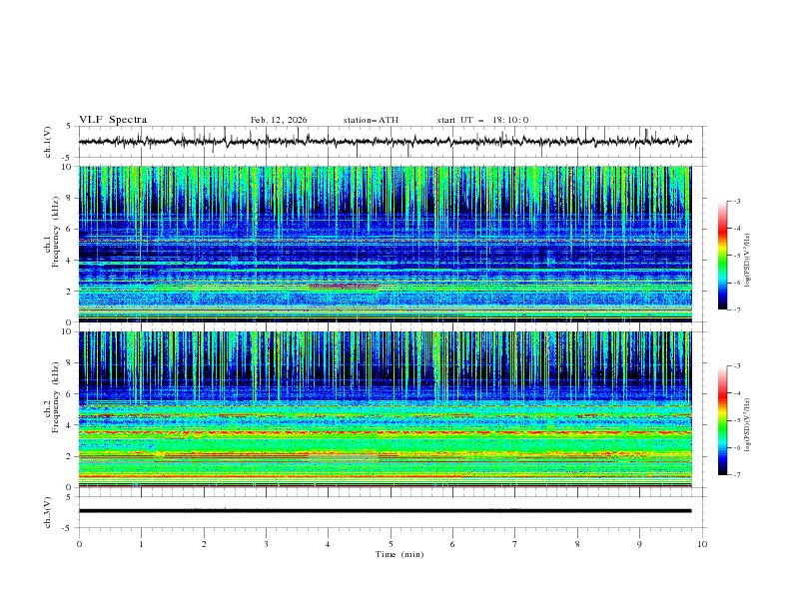This screenshot has height=611, width=791.
Task: Click the ch.1 voltage waveform trace
Action: pos(385,142)
